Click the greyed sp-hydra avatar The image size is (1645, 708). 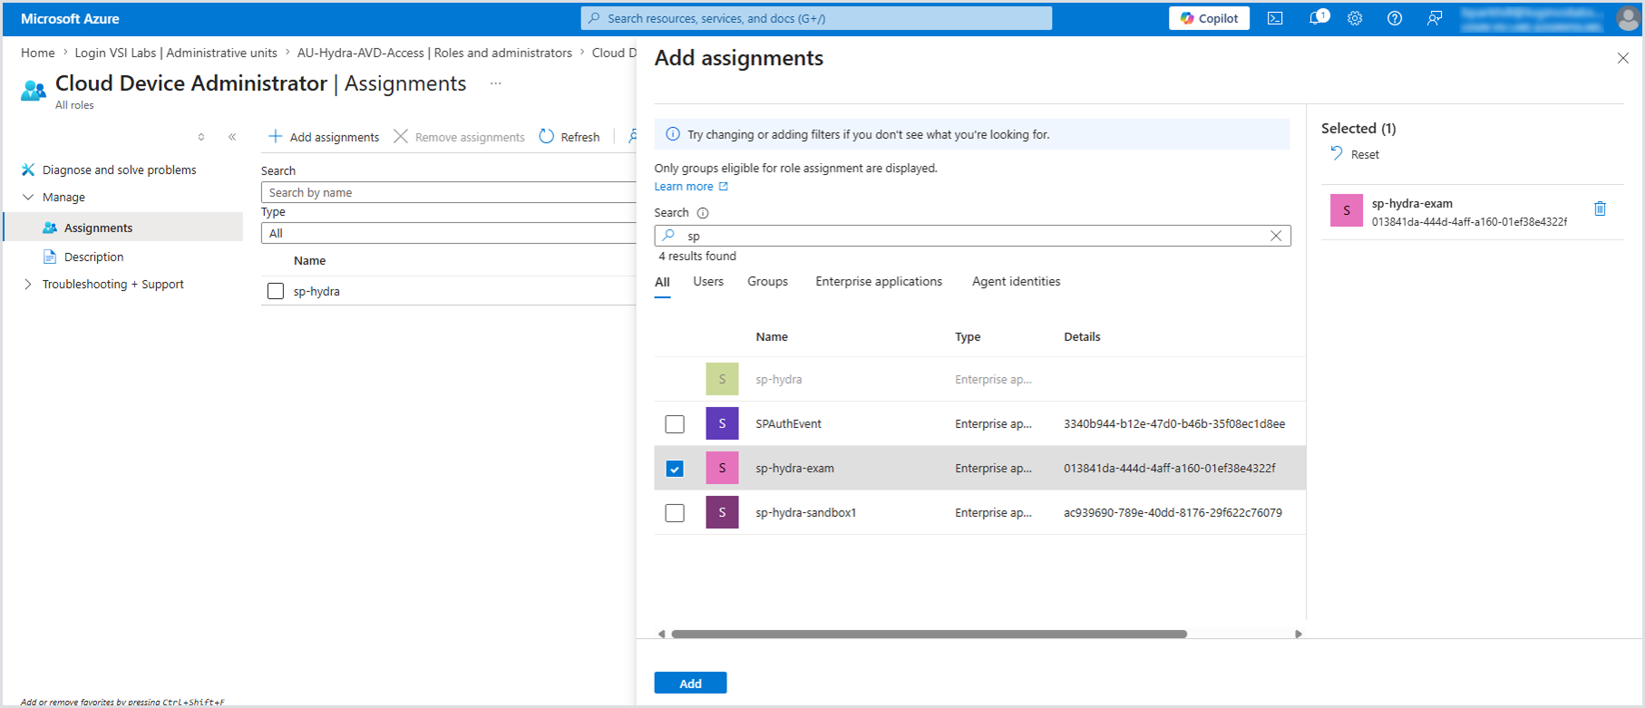tap(722, 379)
